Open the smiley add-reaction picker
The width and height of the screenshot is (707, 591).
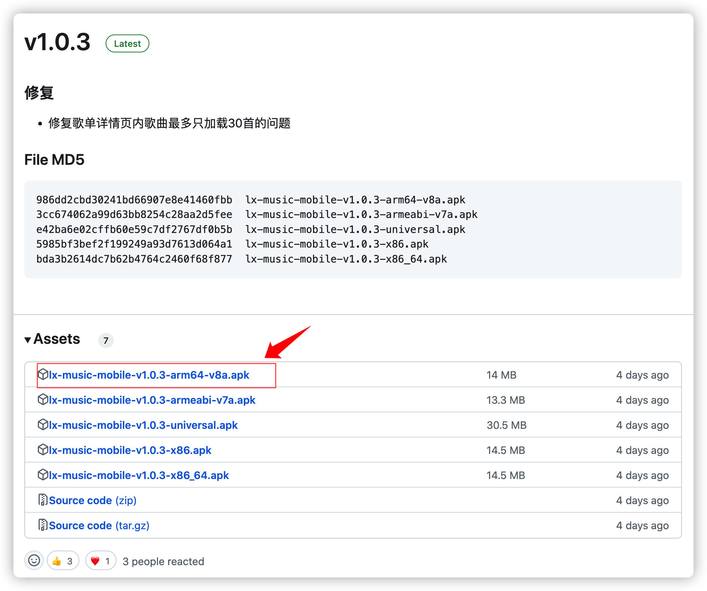34,561
